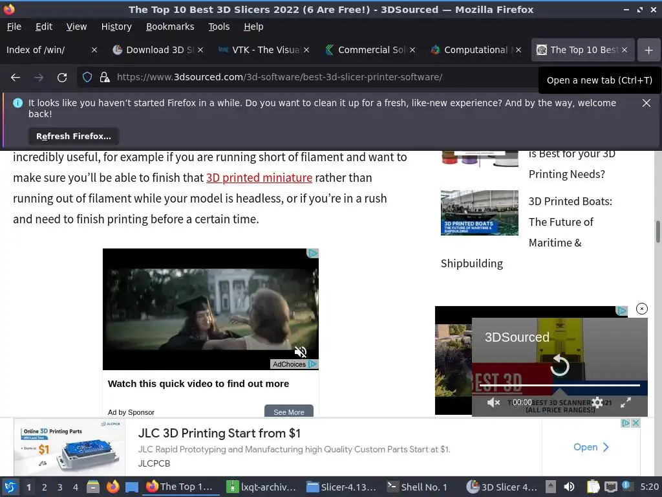Open a new tab with plus button
This screenshot has height=497, width=662.
click(x=649, y=50)
